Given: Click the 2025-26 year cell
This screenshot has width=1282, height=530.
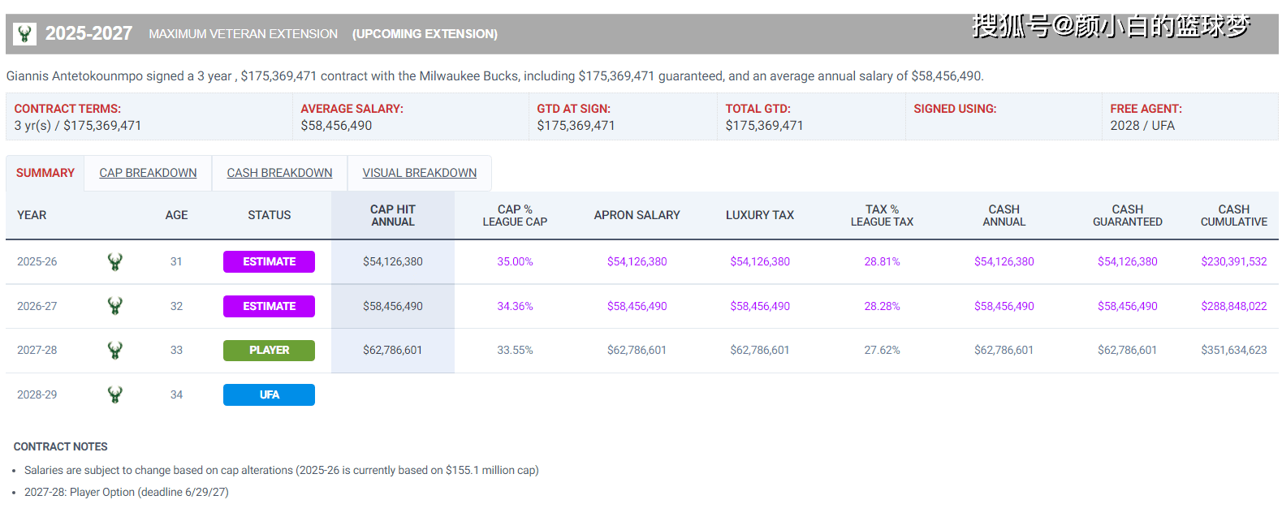Looking at the screenshot, I should click(37, 261).
